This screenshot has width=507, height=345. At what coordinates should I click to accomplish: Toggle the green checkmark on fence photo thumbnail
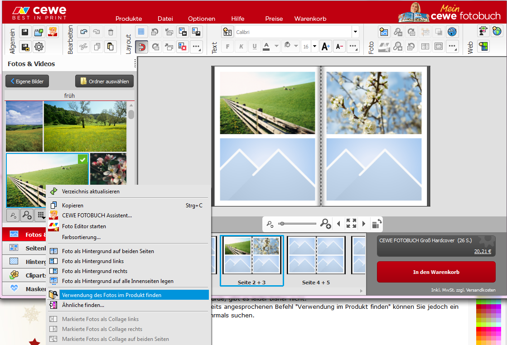click(x=82, y=159)
